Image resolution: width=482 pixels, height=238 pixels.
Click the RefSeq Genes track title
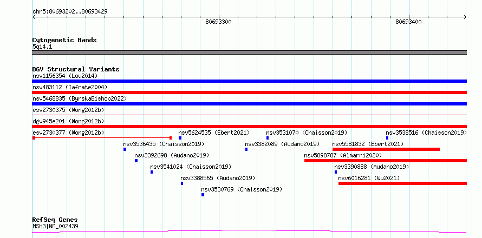coord(55,220)
